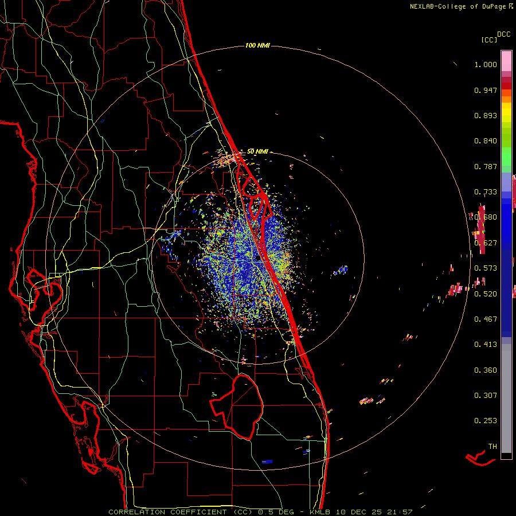516x516 pixels.
Task: Click "0.5 DEG" elevation text in caption
Action: 276,512
